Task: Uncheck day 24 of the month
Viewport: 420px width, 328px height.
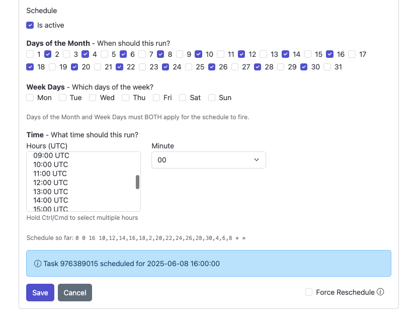Action: click(165, 67)
